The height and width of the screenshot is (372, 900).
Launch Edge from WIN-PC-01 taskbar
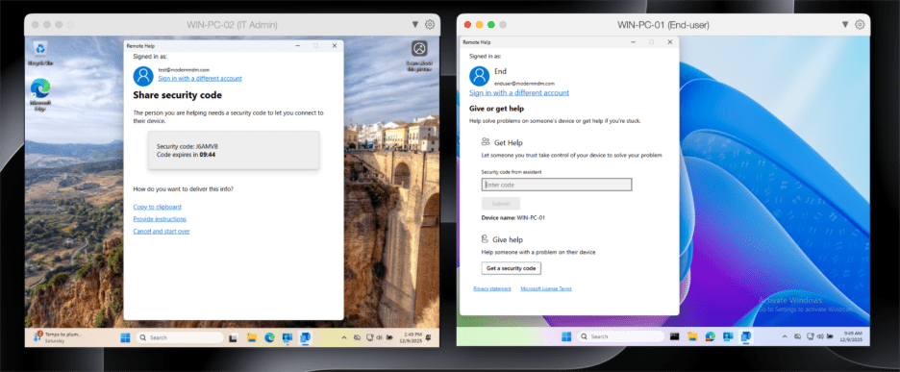(x=711, y=336)
